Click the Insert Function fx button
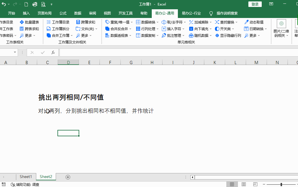This screenshot has height=187, width=298. tap(53, 52)
